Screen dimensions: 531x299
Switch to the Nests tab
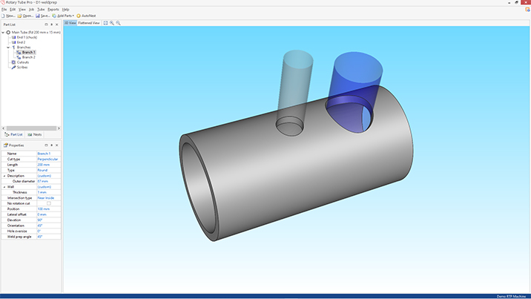click(x=34, y=134)
